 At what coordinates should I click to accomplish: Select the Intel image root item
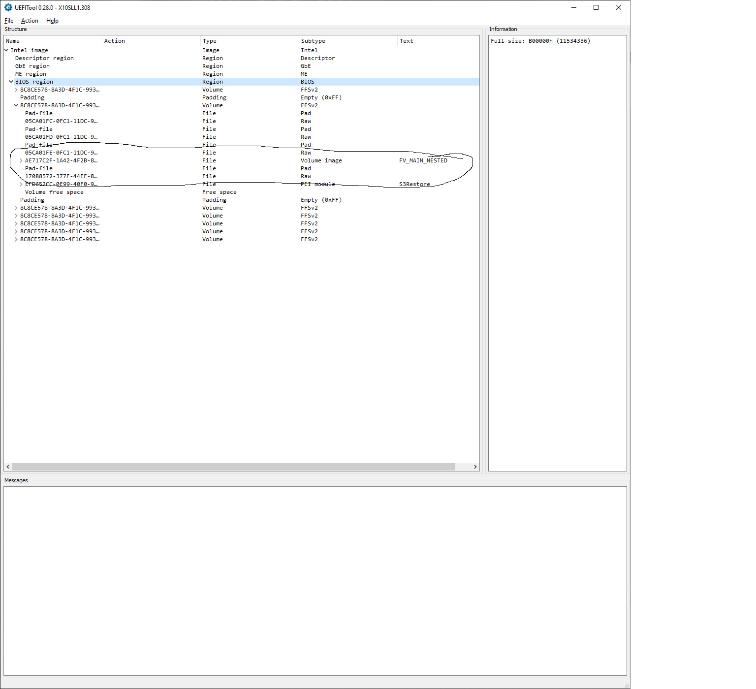[x=242, y=50]
